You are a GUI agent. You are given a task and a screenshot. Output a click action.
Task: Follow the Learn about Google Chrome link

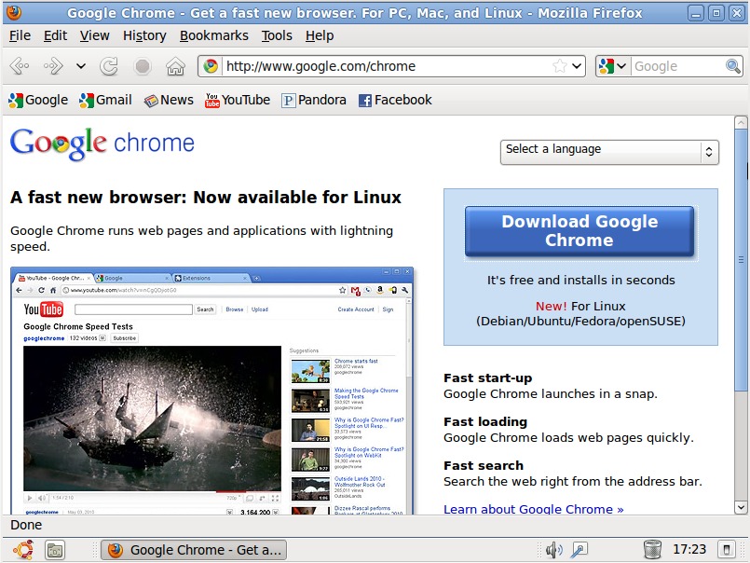pos(533,509)
